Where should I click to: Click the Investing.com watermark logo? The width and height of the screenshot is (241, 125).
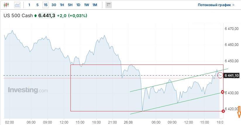[27, 90]
